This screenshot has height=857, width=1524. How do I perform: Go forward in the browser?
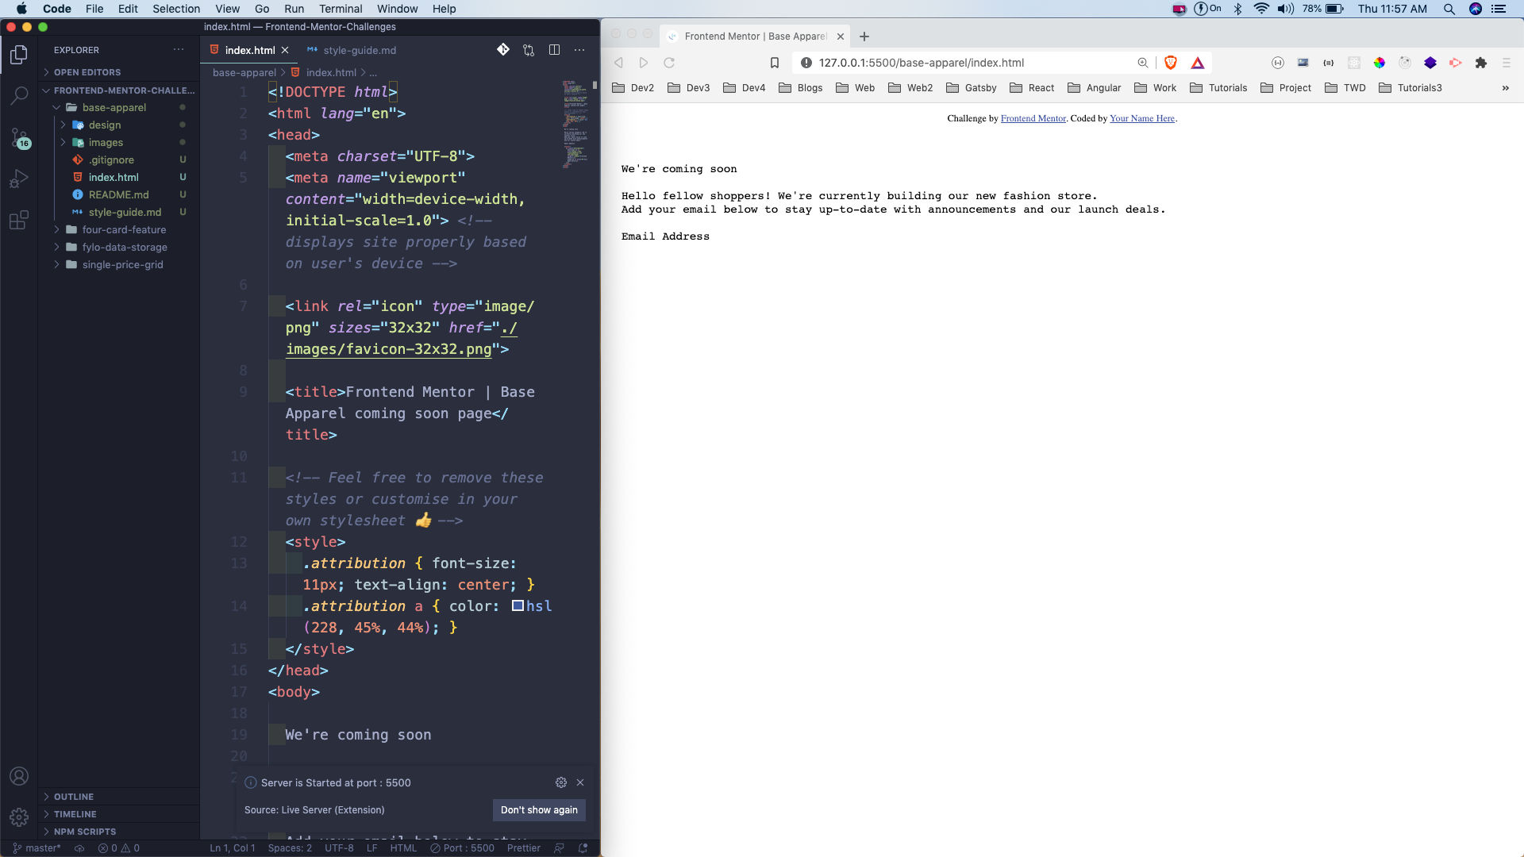(x=644, y=63)
